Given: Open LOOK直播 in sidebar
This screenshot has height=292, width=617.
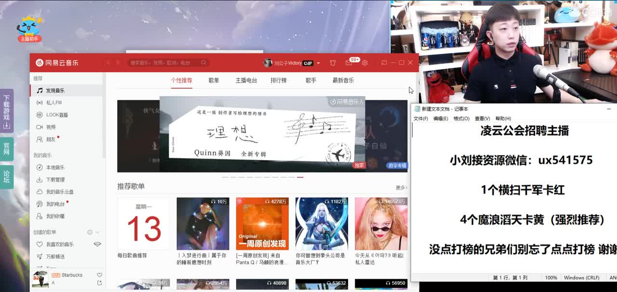Looking at the screenshot, I should point(67,115).
